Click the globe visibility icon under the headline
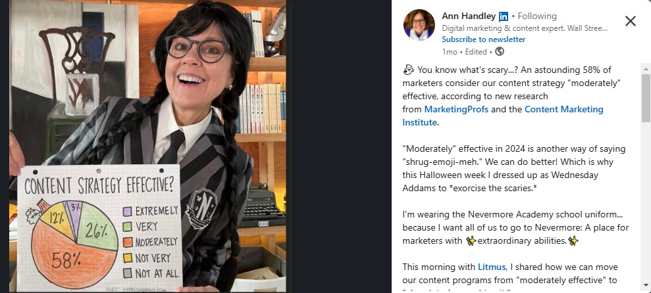This screenshot has width=651, height=293. pos(500,51)
